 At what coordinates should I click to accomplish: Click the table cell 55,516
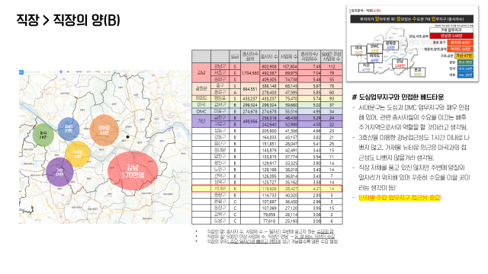(288, 111)
